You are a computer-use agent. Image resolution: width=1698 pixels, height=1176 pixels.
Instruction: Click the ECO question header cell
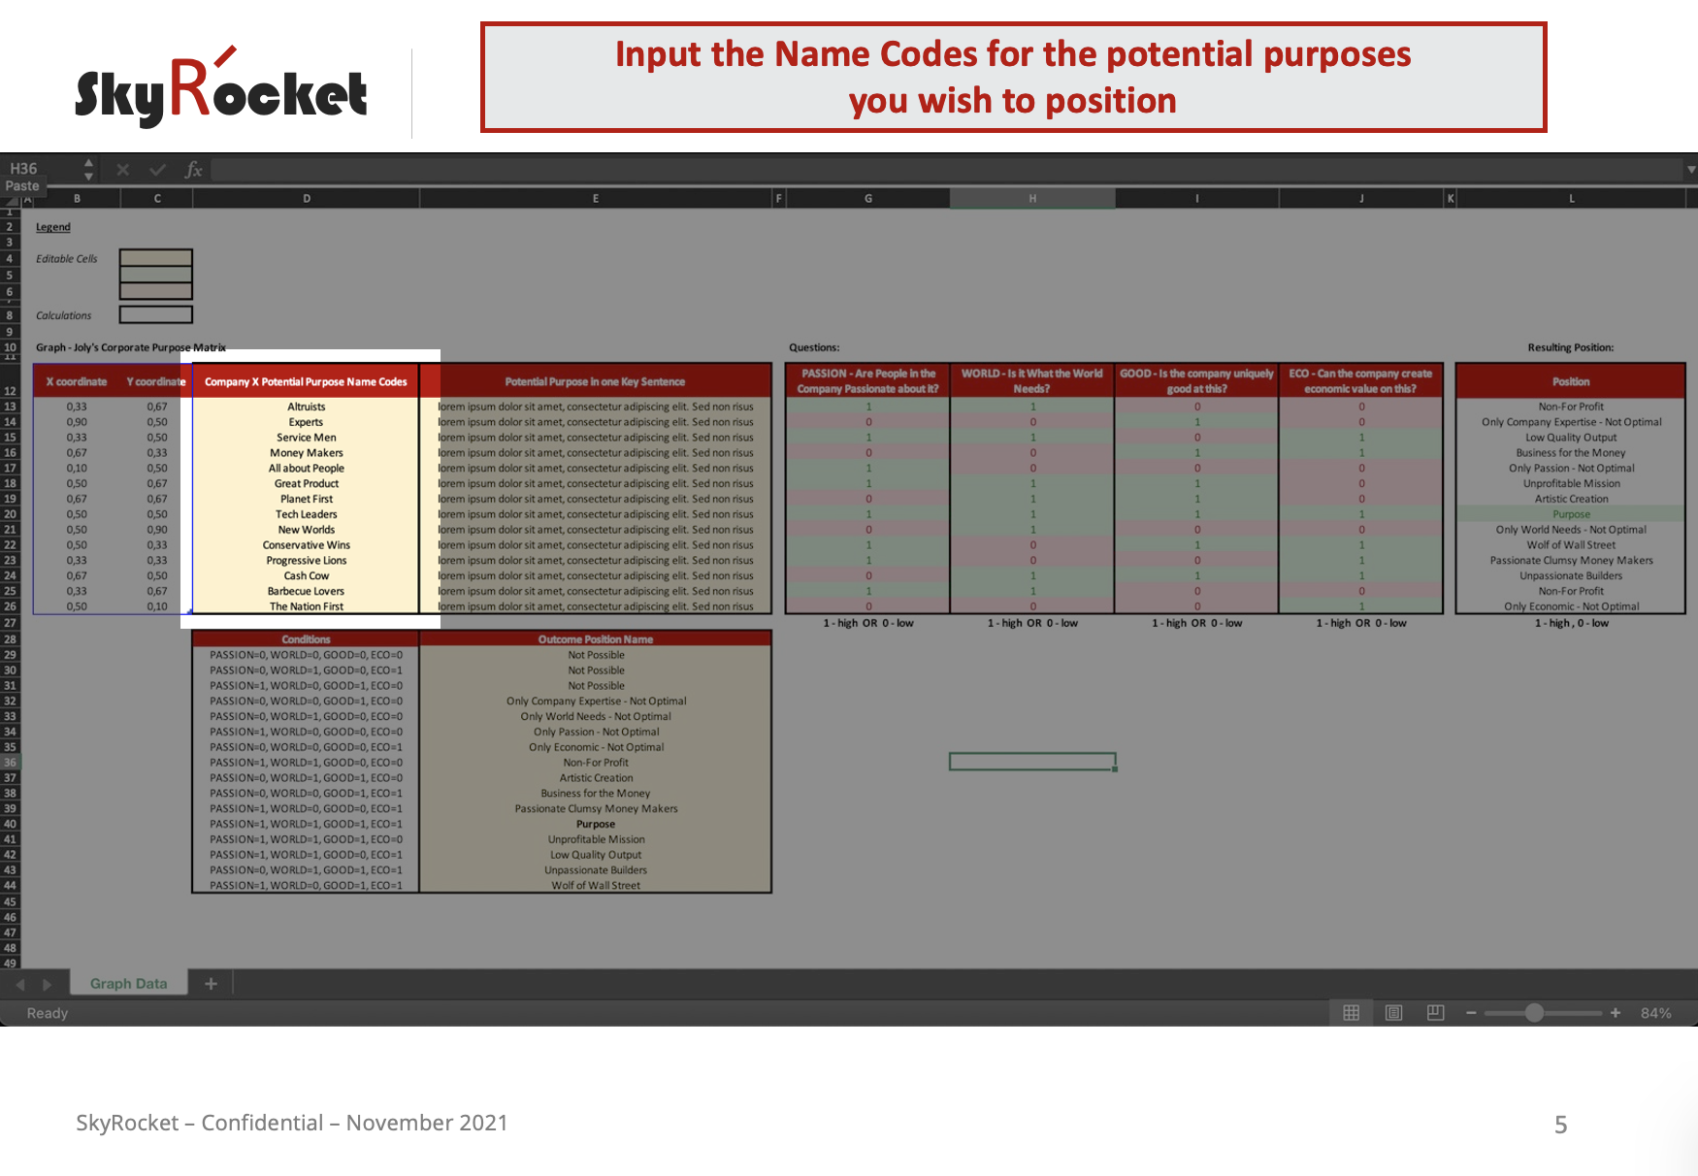[1360, 381]
